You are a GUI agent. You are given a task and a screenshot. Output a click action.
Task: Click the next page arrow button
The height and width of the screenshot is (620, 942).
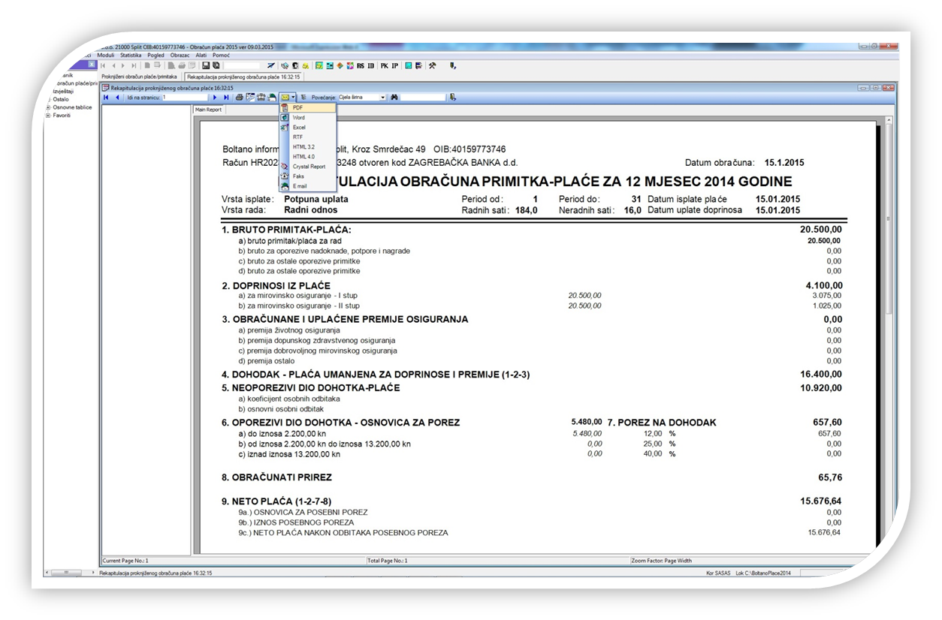(215, 97)
